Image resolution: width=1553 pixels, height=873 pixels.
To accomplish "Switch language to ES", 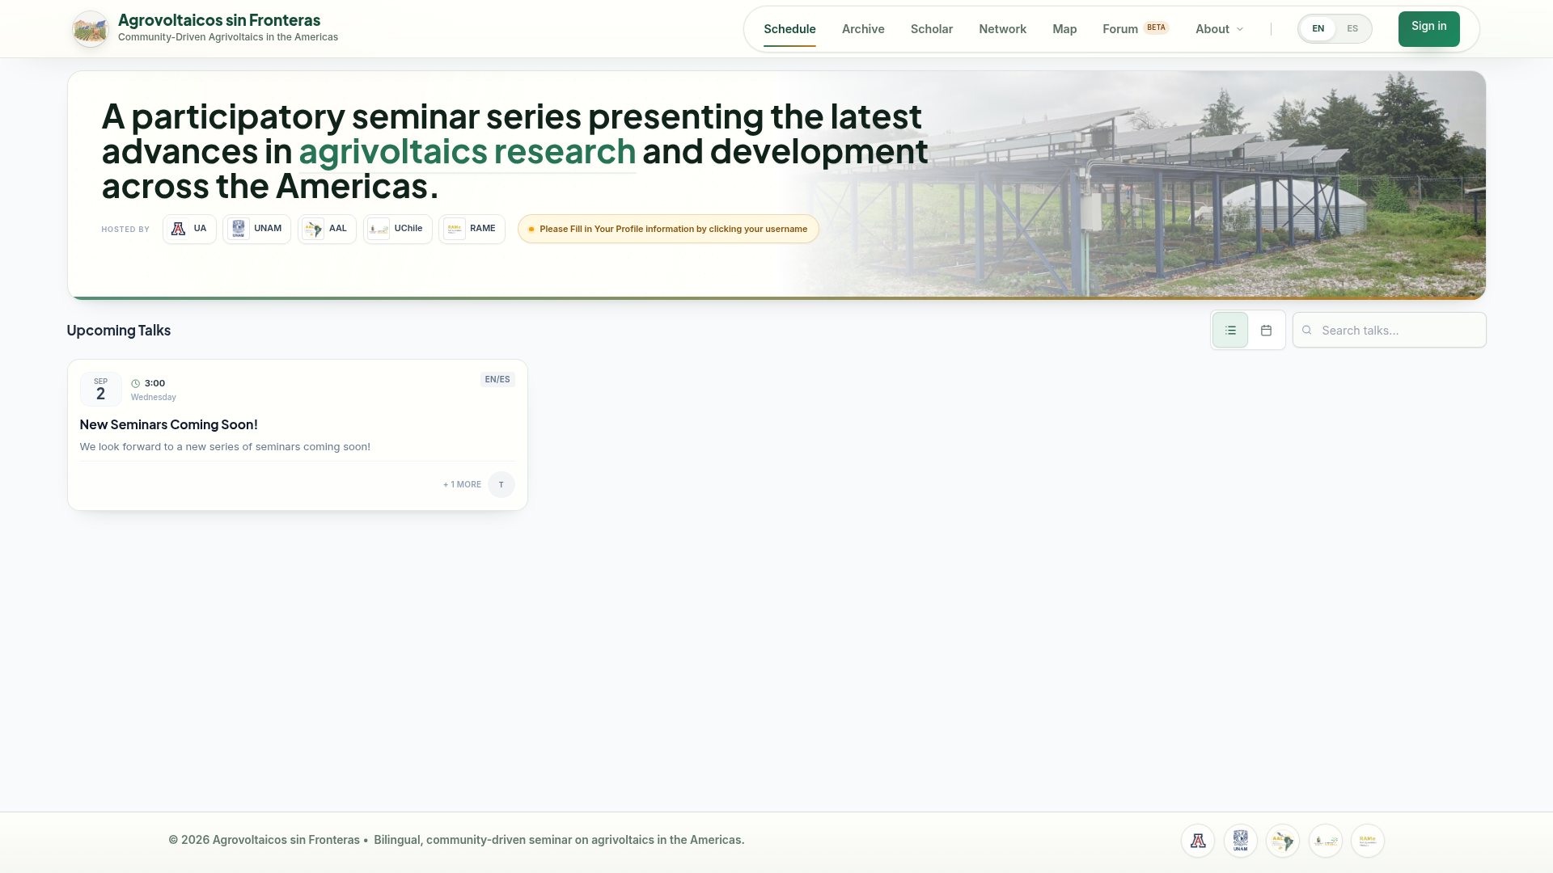I will 1352,29.
